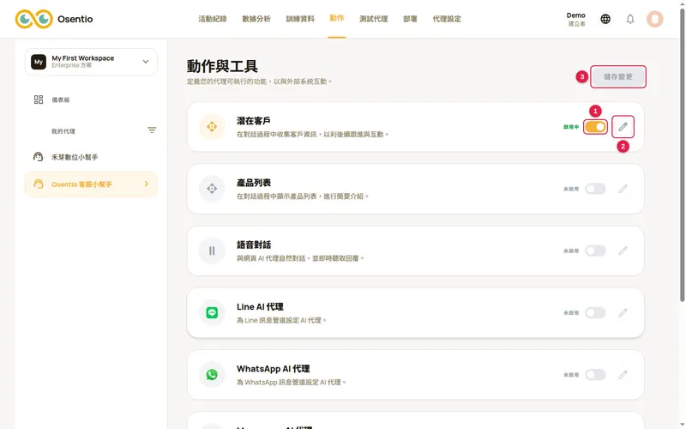Screen dimensions: 686x429
Task: Click the 產品列表 card title
Action: (x=253, y=183)
